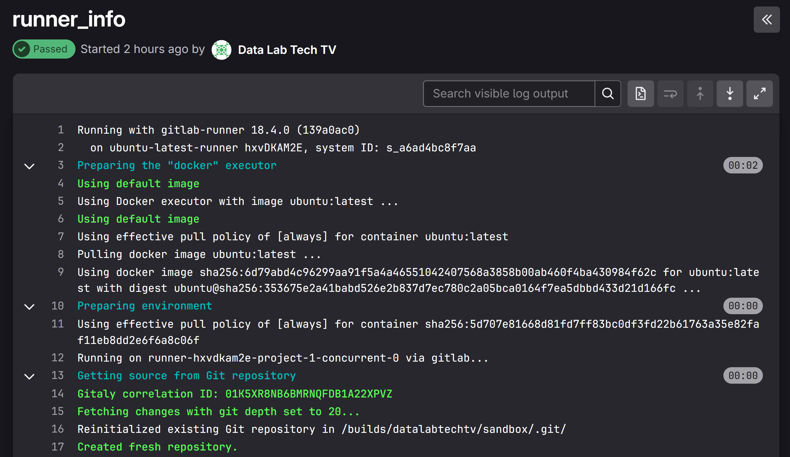Open line number 2 link
Viewport: 790px width, 457px height.
pos(61,147)
